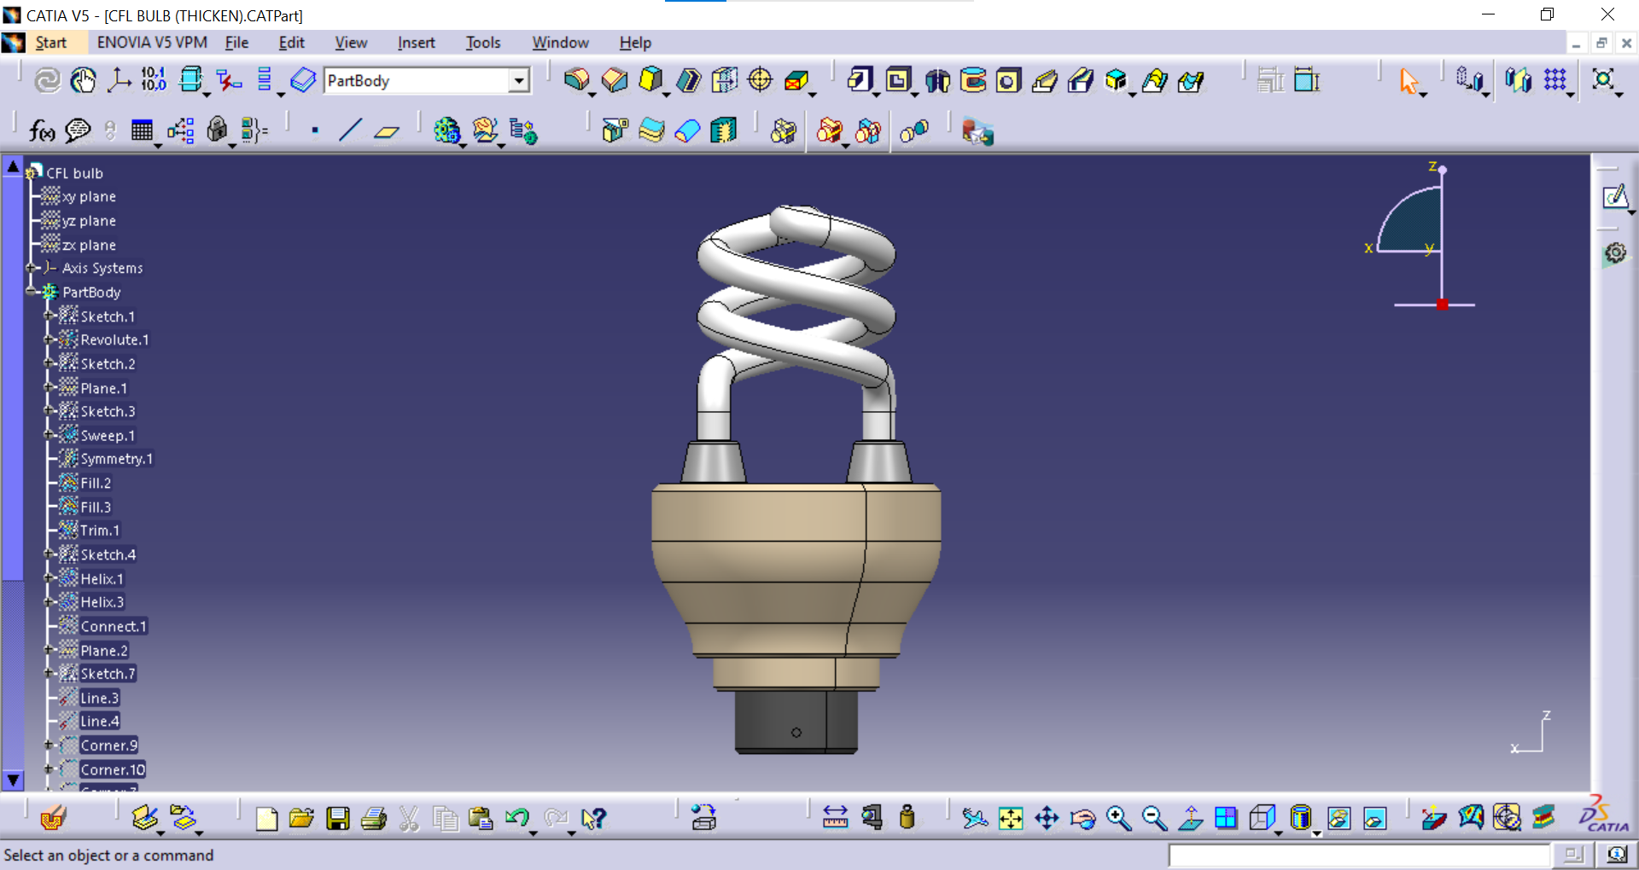Screen dimensions: 1639x870
Task: Toggle Hide/Show for selected object
Action: point(1339,818)
